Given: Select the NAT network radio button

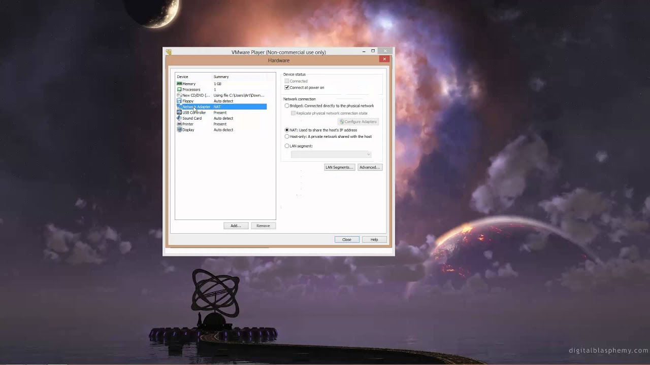Looking at the screenshot, I should pyautogui.click(x=287, y=130).
